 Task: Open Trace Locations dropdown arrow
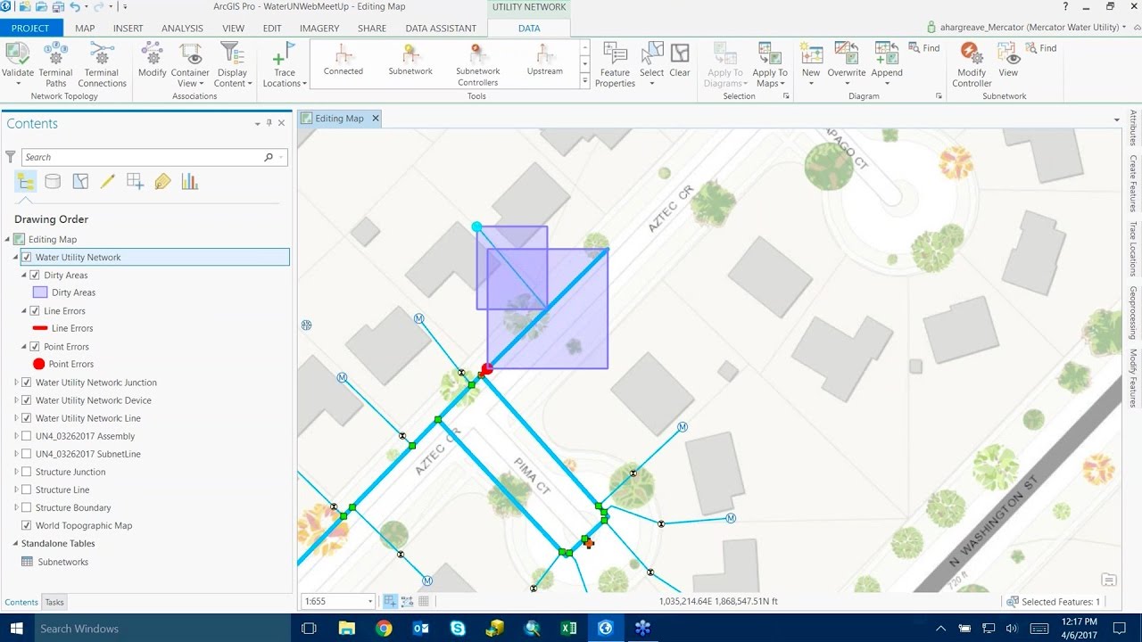click(x=304, y=84)
